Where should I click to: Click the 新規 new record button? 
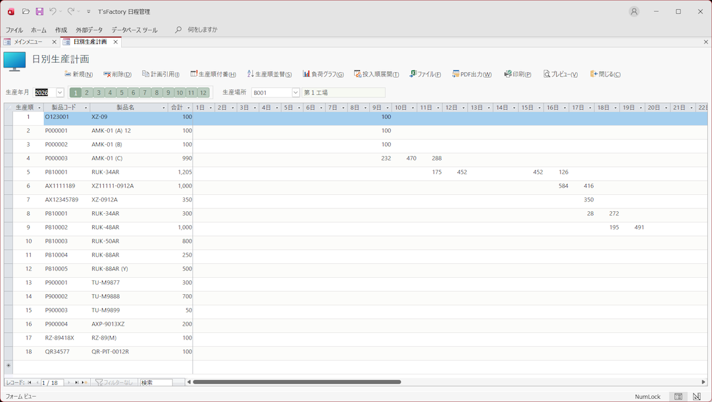pos(78,74)
